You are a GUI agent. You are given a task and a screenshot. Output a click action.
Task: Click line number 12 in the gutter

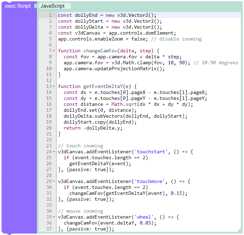pyautogui.click(x=49, y=80)
